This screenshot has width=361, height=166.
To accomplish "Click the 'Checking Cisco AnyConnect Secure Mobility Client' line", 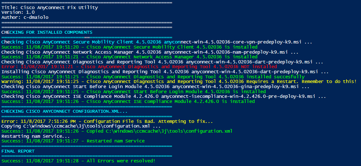I will coord(157,42).
